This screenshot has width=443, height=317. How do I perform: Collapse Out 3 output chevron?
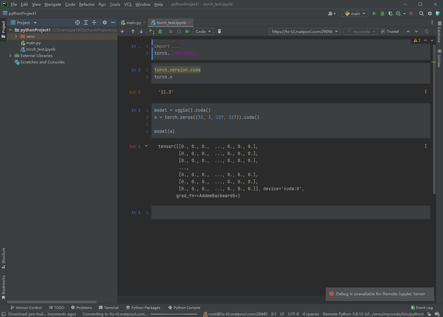146,146
